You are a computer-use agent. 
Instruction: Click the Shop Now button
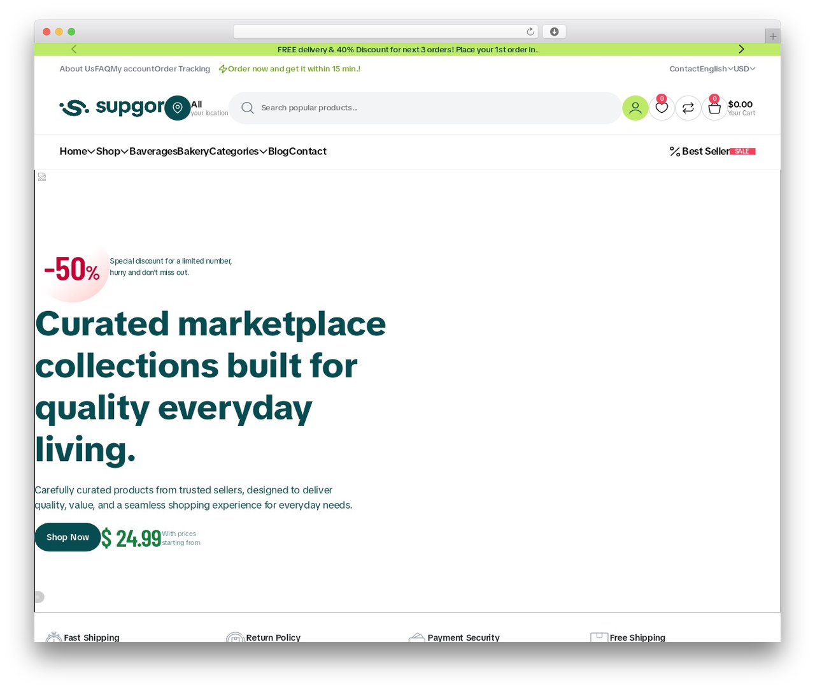point(67,537)
